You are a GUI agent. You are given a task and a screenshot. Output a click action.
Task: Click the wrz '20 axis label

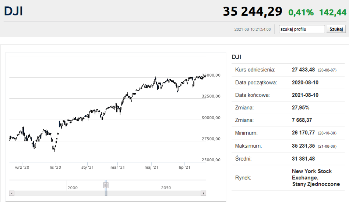[22, 168]
